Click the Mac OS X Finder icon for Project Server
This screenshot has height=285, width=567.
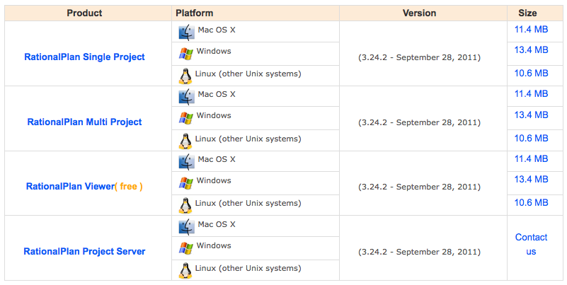tap(187, 227)
